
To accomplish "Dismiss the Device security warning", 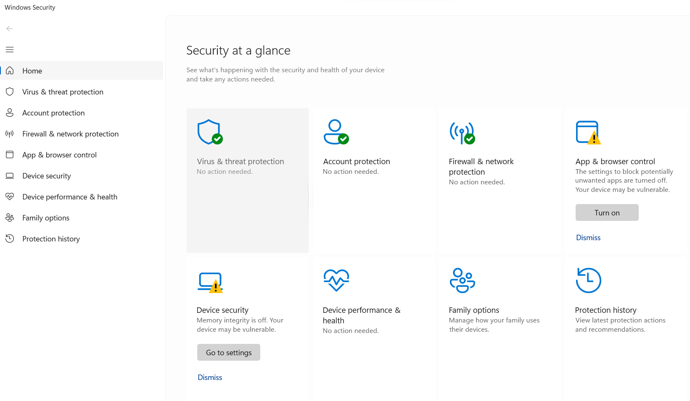I will pyautogui.click(x=210, y=377).
